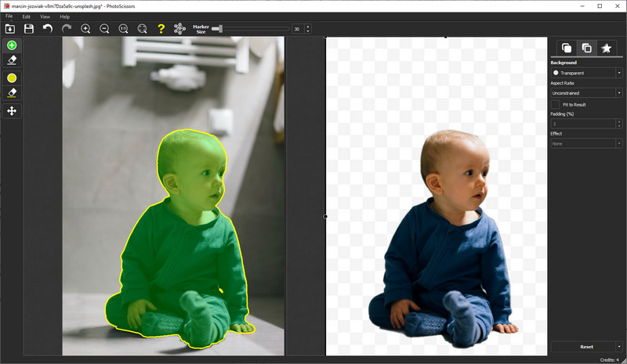Click the Reset button
627x364 pixels.
[586, 346]
